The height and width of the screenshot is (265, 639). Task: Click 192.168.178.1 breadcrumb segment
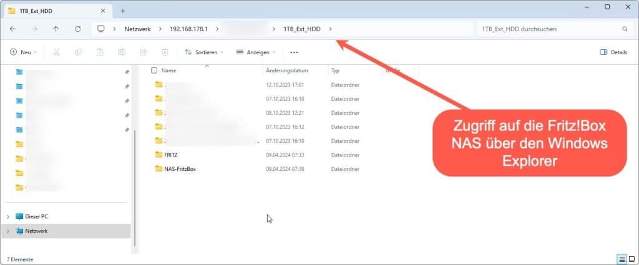coord(188,29)
